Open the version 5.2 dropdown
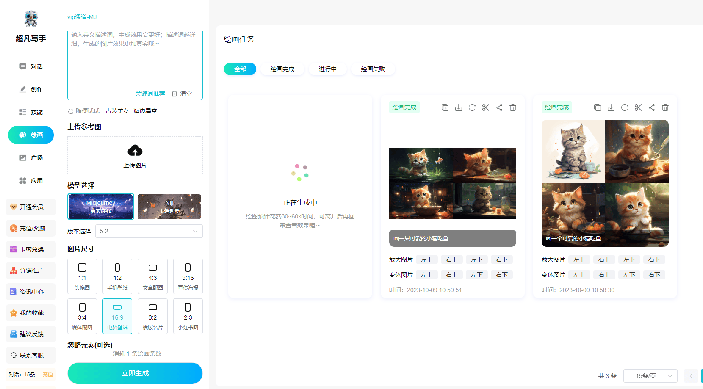The height and width of the screenshot is (389, 703). [x=149, y=231]
